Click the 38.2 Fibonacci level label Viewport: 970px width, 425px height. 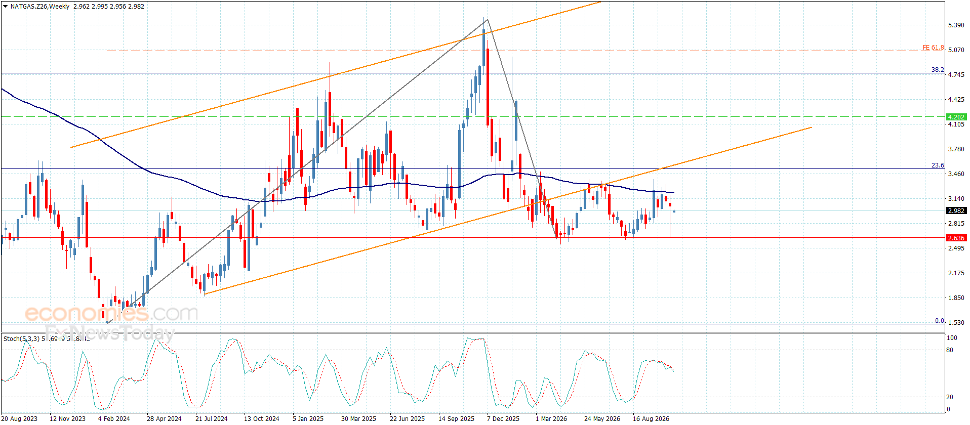938,70
